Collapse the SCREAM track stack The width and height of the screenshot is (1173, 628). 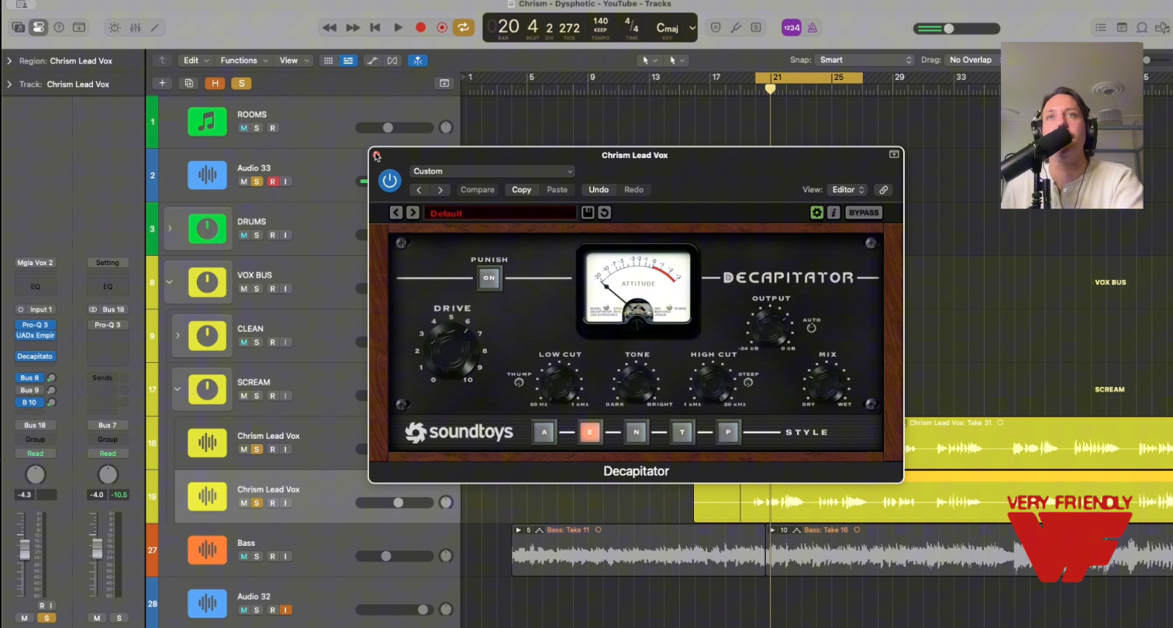[x=178, y=389]
